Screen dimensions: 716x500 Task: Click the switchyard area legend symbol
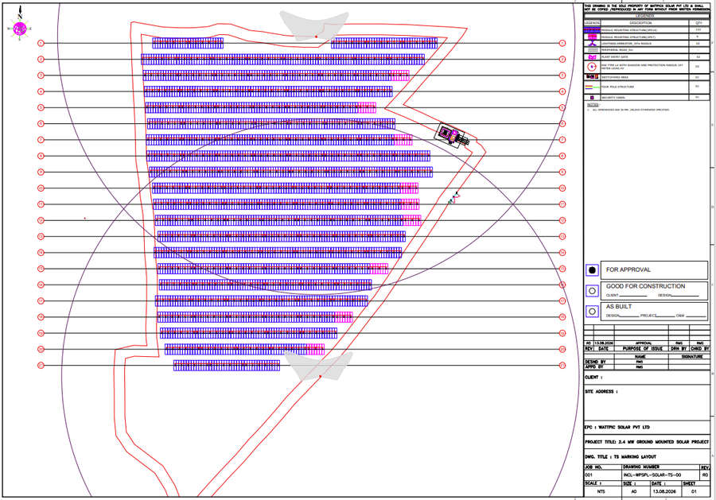(x=592, y=76)
